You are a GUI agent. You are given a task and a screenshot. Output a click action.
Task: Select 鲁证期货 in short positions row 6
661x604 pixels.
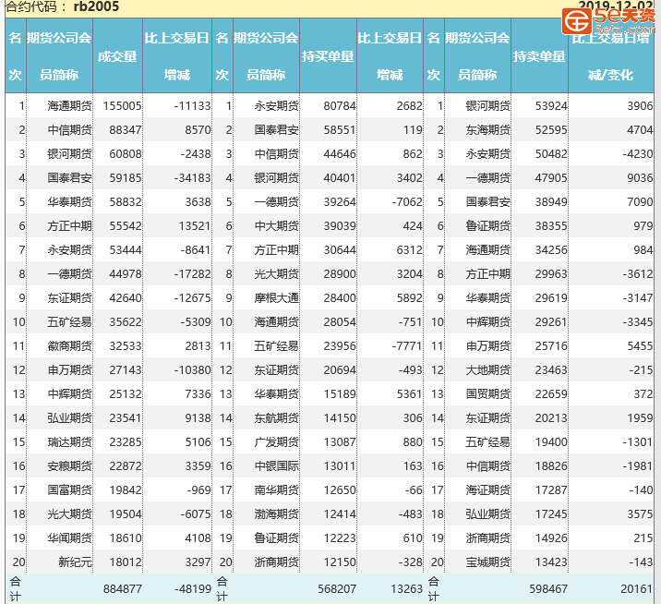pyautogui.click(x=487, y=226)
